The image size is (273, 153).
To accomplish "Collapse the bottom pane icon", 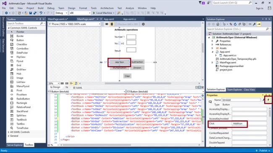I will [x=202, y=88].
